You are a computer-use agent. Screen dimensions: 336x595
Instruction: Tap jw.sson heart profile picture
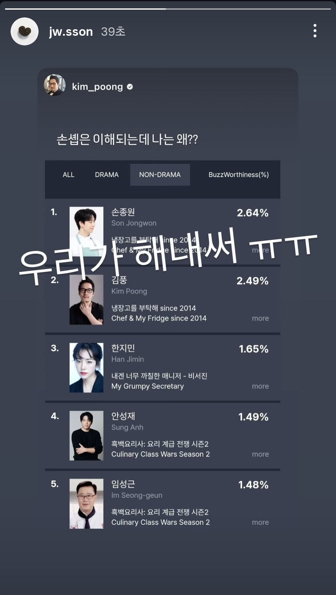[x=25, y=31]
